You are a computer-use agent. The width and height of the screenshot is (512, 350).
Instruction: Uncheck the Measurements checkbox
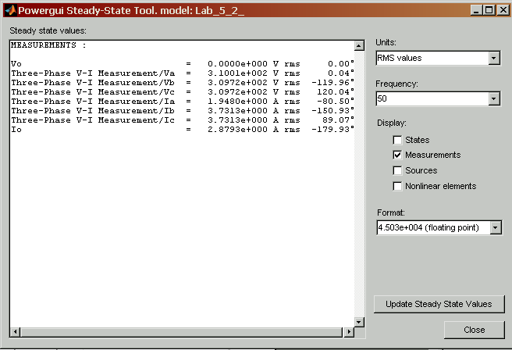(x=397, y=155)
